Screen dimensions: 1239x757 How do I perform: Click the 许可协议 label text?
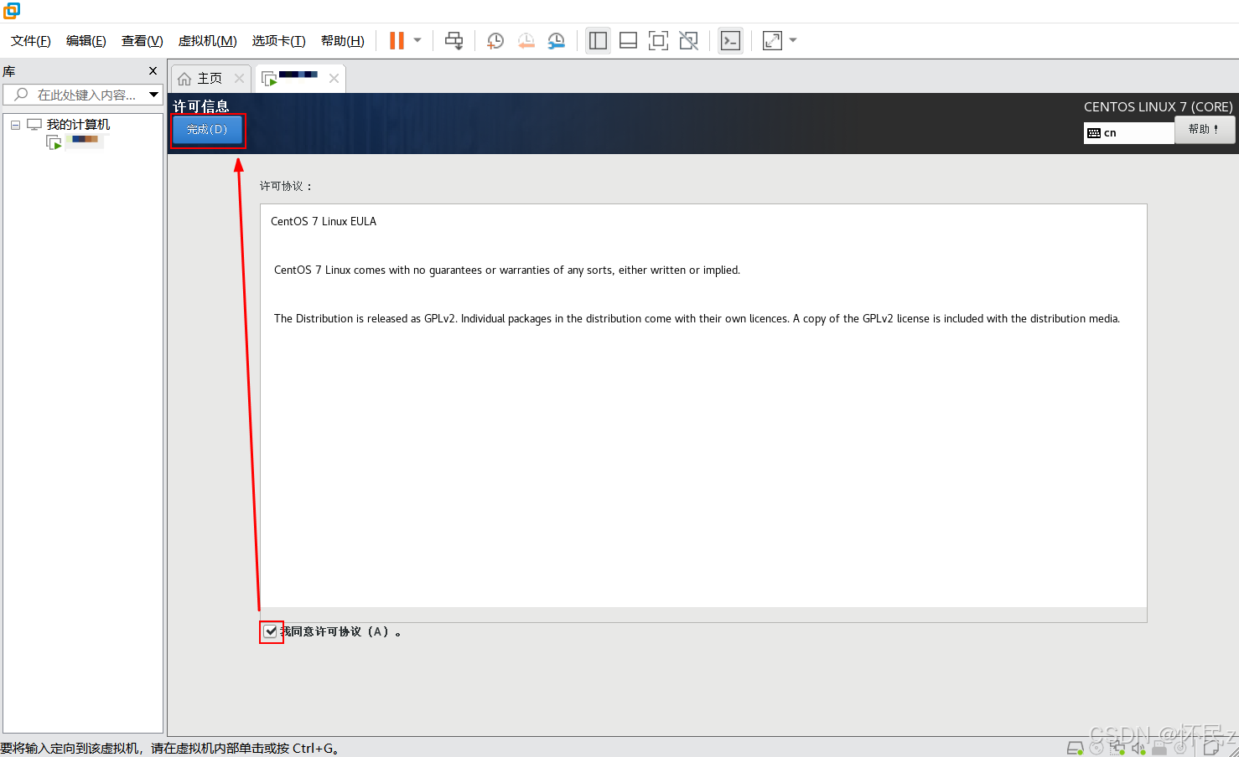click(x=285, y=186)
